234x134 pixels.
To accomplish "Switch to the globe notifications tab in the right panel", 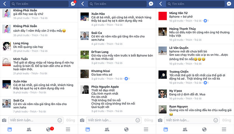I will coord(204,129).
